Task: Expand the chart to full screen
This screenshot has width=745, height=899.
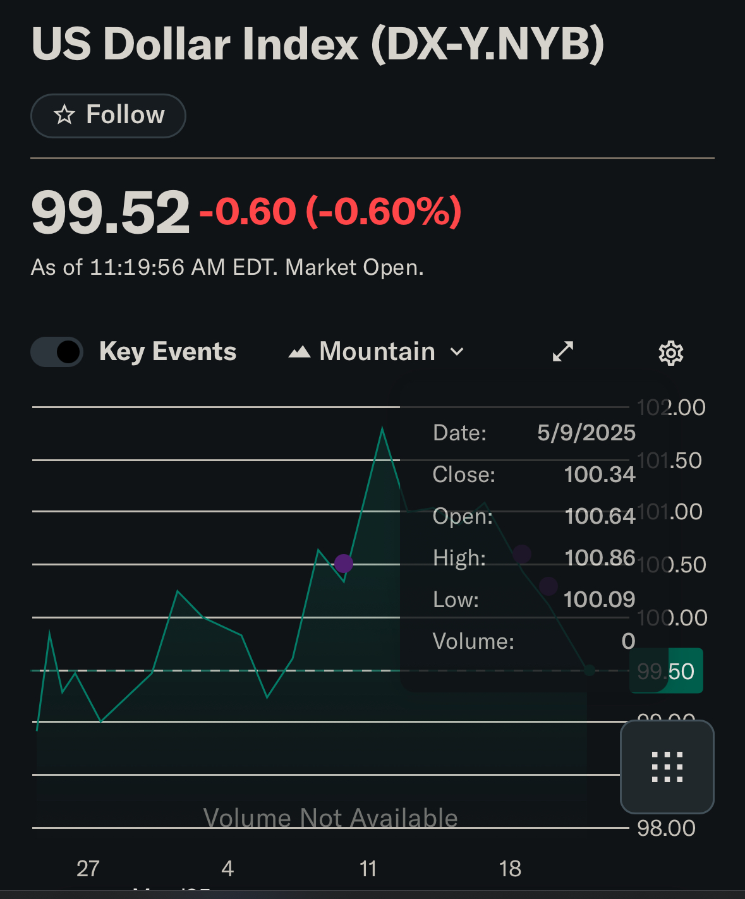Action: coord(562,352)
